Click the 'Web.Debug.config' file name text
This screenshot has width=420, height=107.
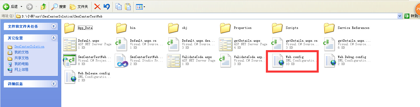(352, 57)
